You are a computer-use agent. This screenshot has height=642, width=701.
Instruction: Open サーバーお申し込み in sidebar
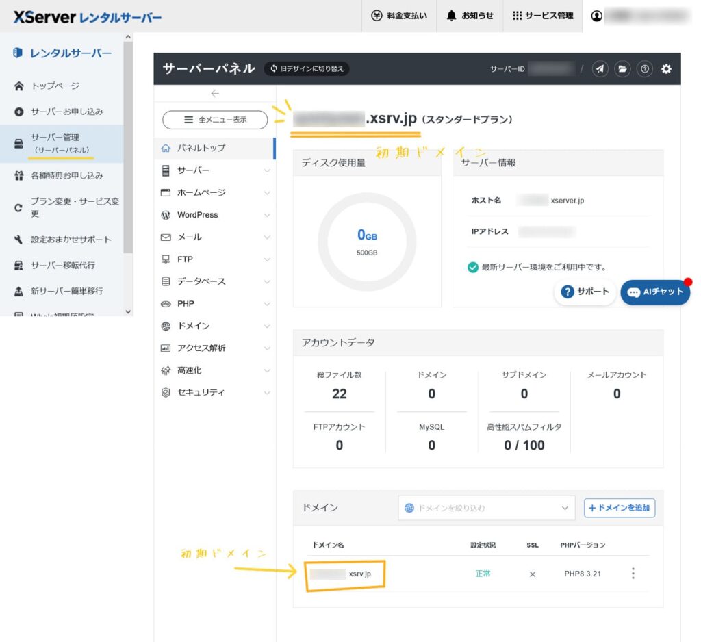click(x=62, y=112)
